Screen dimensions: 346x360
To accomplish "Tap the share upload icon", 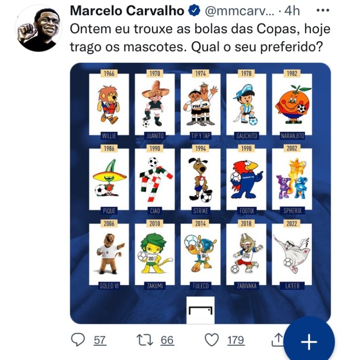I will 278,339.
